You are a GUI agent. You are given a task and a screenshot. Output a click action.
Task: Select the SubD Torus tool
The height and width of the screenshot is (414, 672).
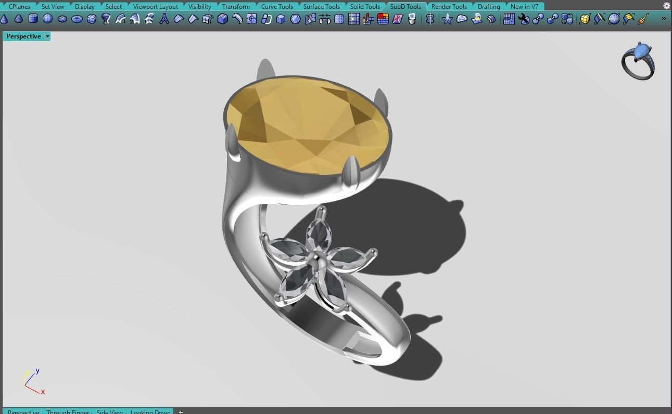pyautogui.click(x=77, y=19)
